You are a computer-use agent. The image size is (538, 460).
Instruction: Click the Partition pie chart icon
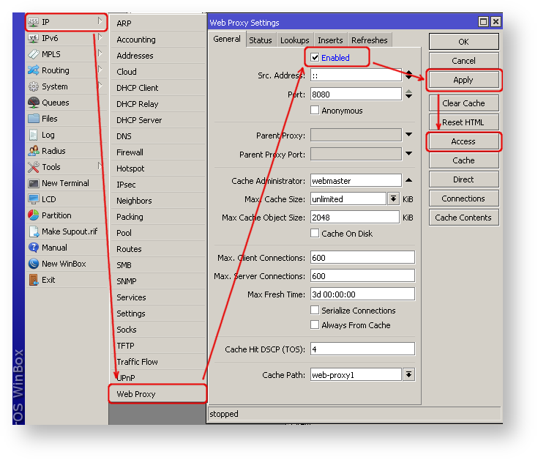coord(34,215)
